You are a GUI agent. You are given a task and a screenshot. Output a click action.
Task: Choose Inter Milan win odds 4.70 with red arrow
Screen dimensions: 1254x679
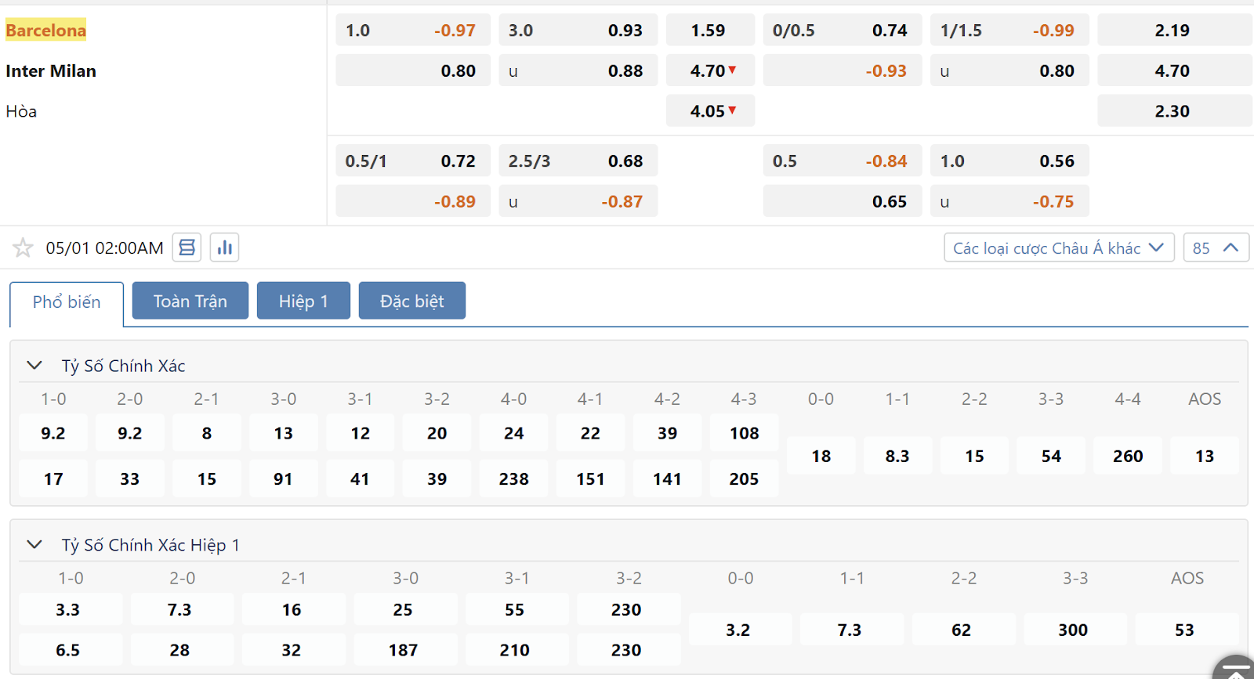tap(710, 70)
